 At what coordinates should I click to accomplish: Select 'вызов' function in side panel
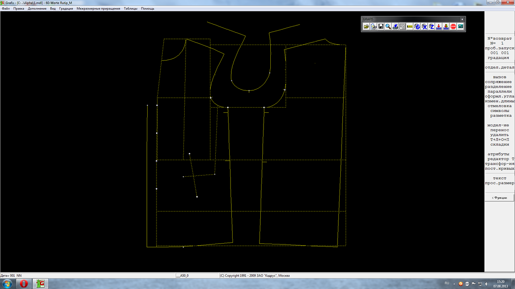[x=500, y=77]
